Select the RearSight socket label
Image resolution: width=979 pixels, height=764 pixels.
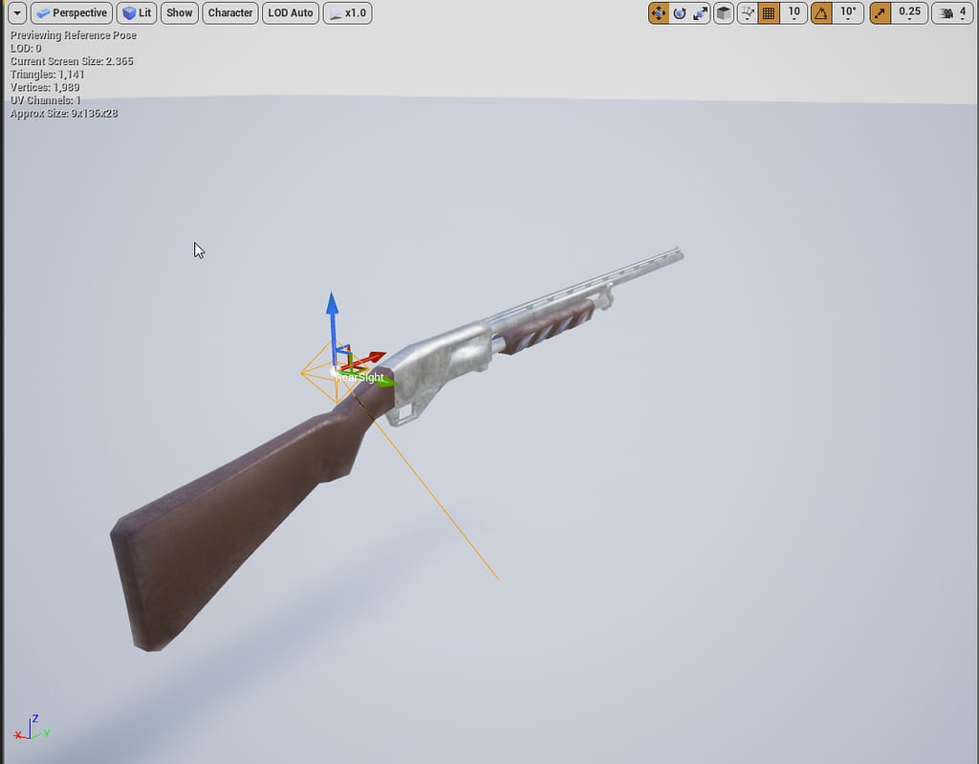click(359, 378)
